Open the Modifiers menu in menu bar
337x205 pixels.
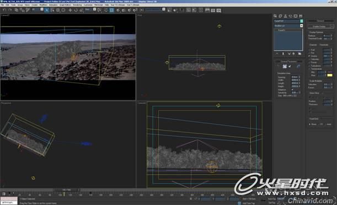[43, 5]
